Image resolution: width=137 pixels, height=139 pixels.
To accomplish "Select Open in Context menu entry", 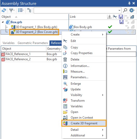I will click(82, 118).
